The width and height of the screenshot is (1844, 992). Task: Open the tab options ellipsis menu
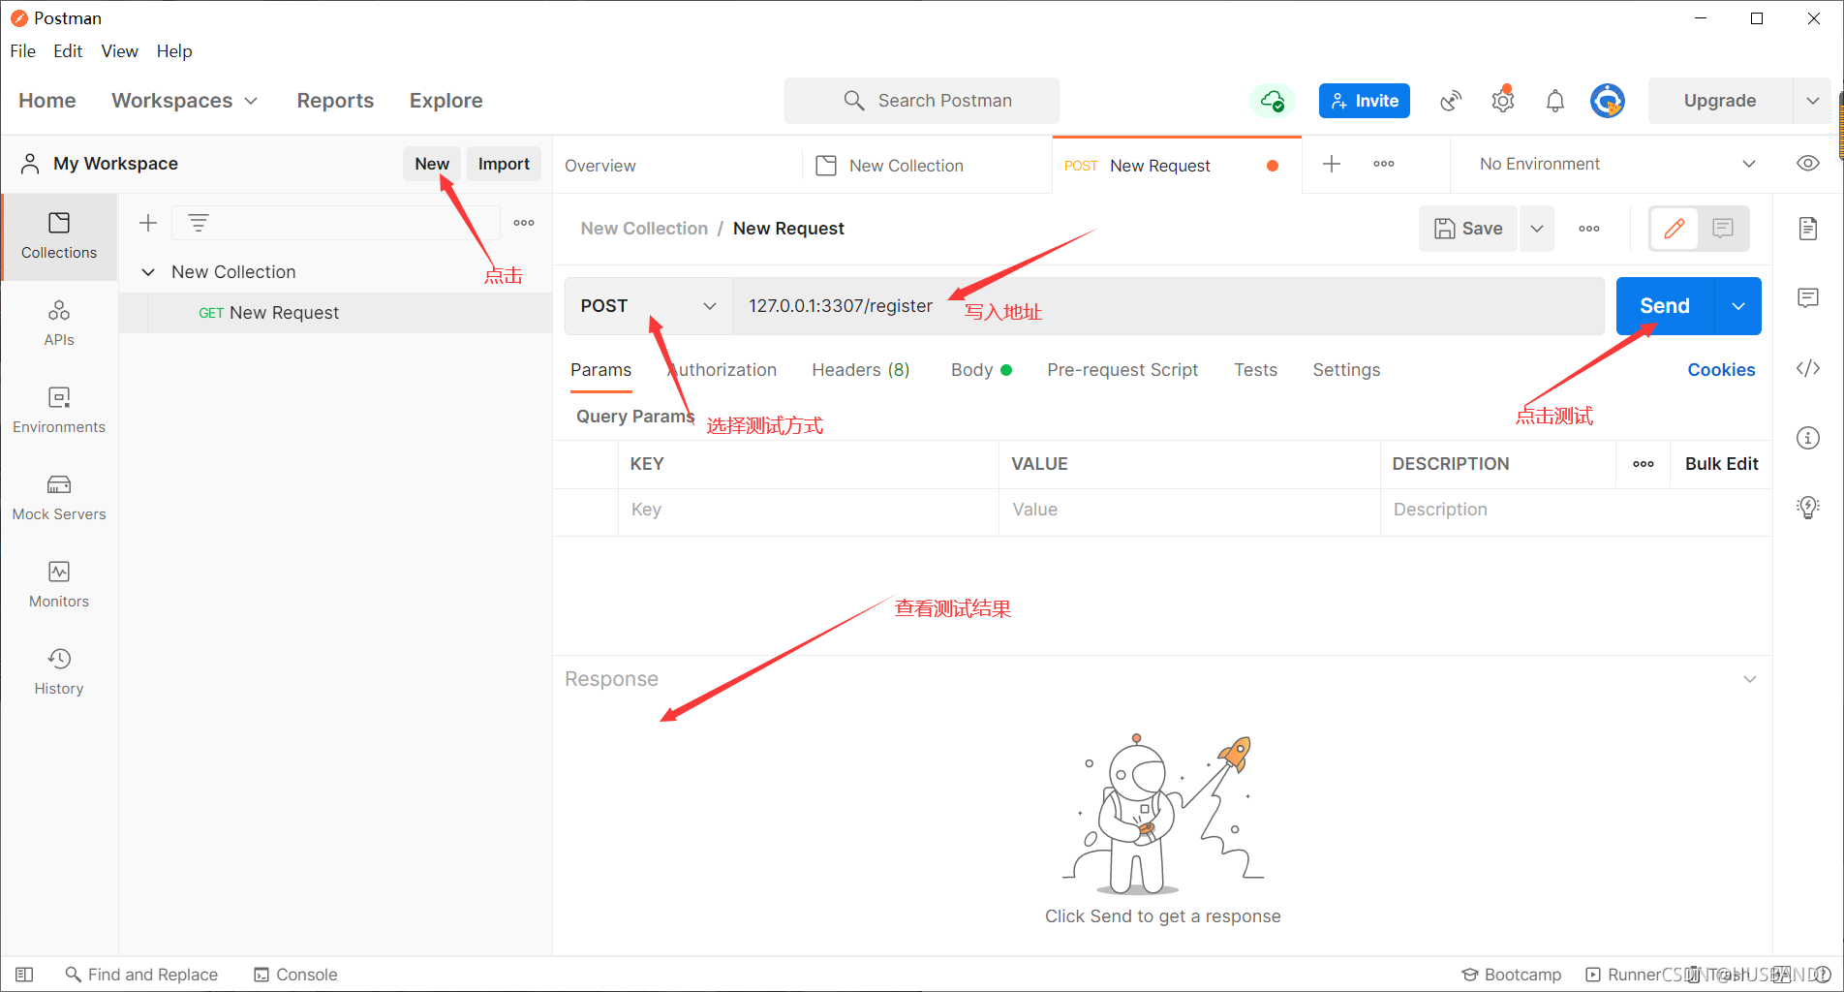tap(1384, 164)
